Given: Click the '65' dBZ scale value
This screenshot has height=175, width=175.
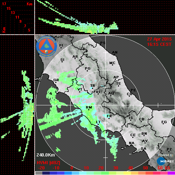Looking at the screenshot, I should coord(167,168).
